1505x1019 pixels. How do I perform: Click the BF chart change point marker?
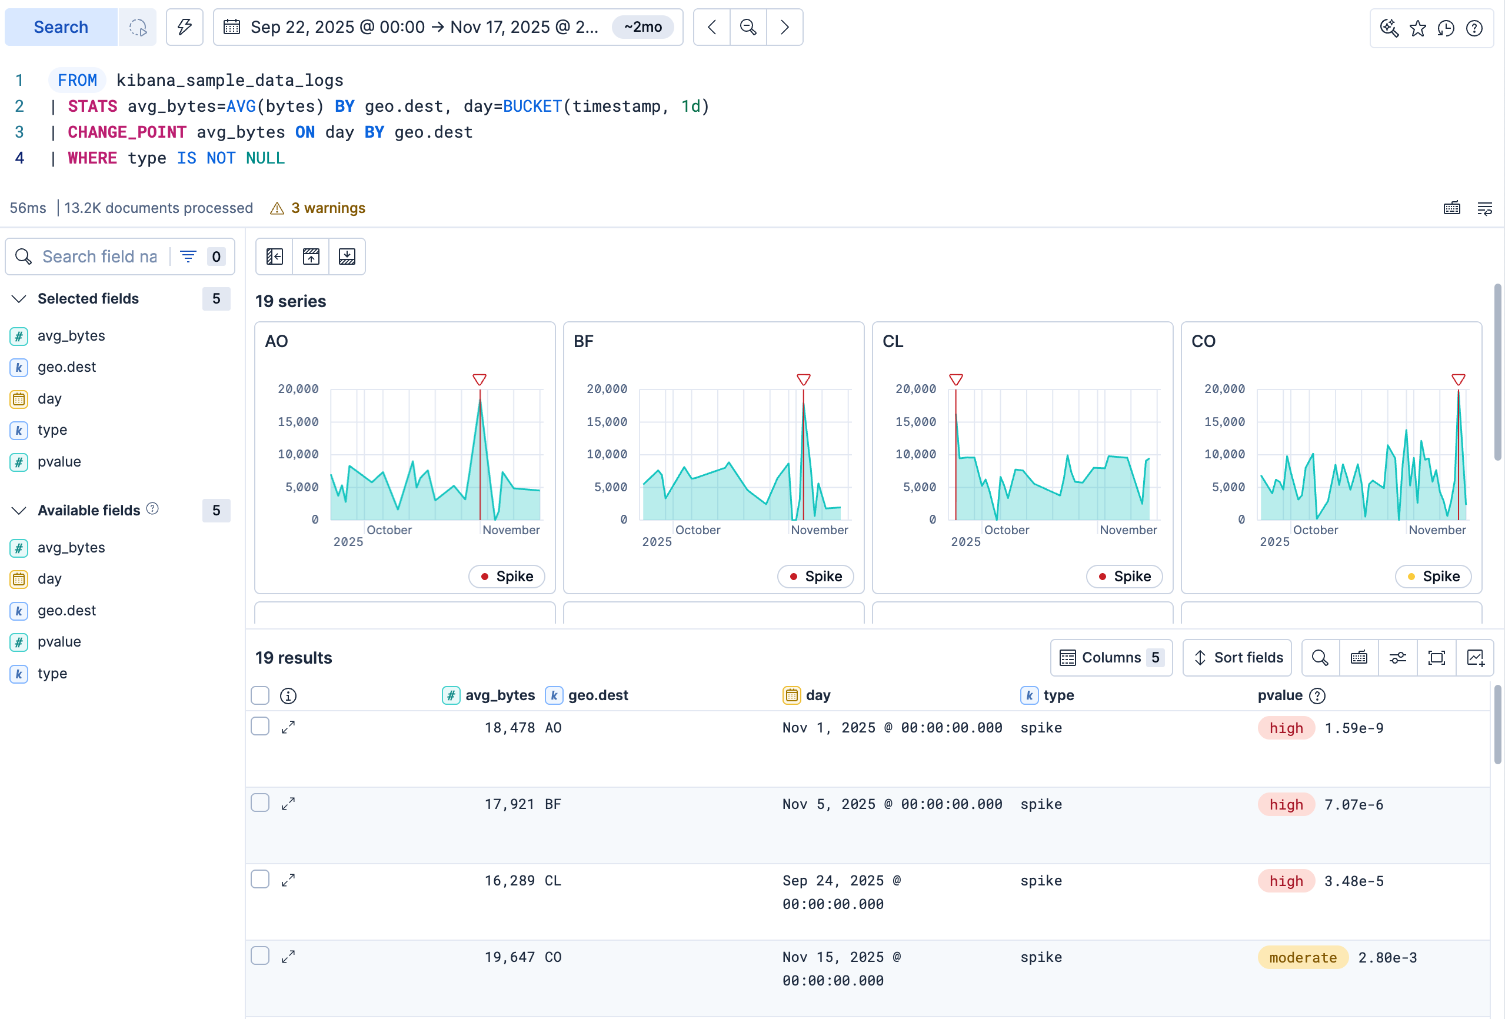(x=804, y=379)
